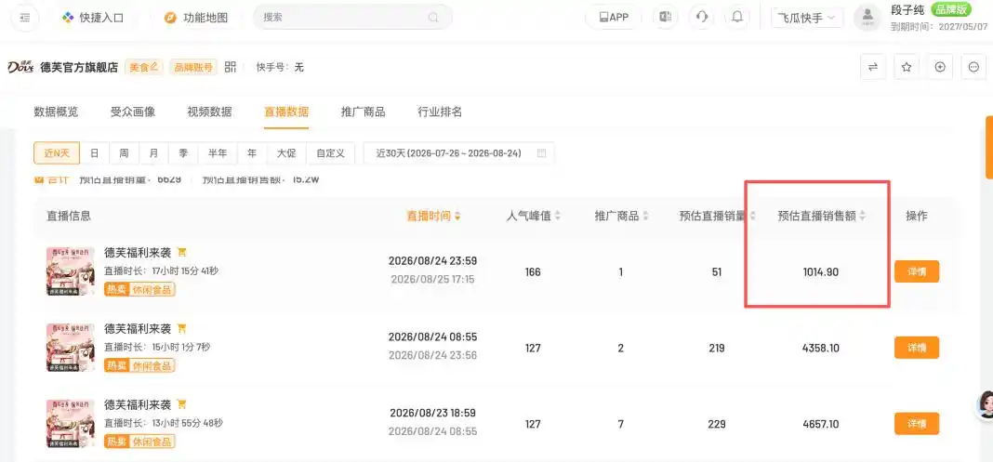Switch to 视频数据 tab
The height and width of the screenshot is (462, 993).
coord(209,112)
